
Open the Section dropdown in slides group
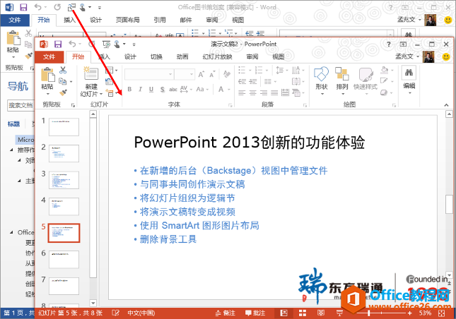112,93
